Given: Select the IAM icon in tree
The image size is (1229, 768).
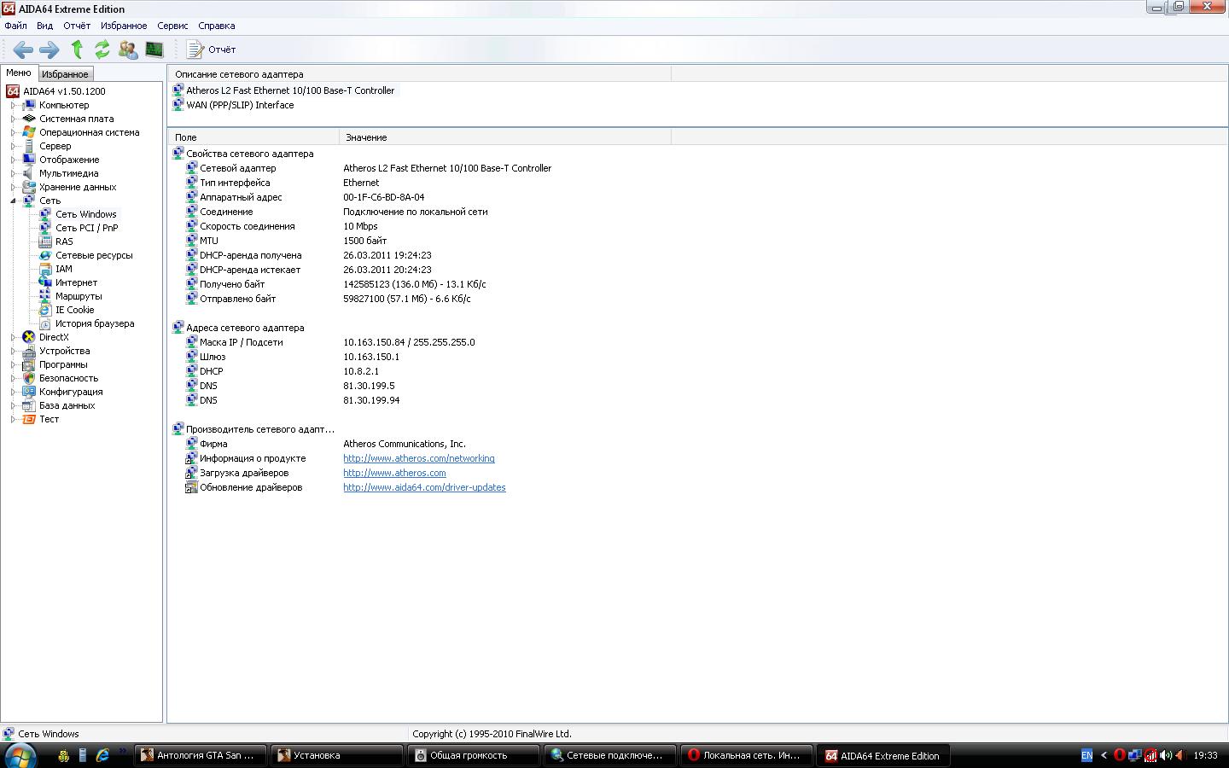Looking at the screenshot, I should click(45, 269).
